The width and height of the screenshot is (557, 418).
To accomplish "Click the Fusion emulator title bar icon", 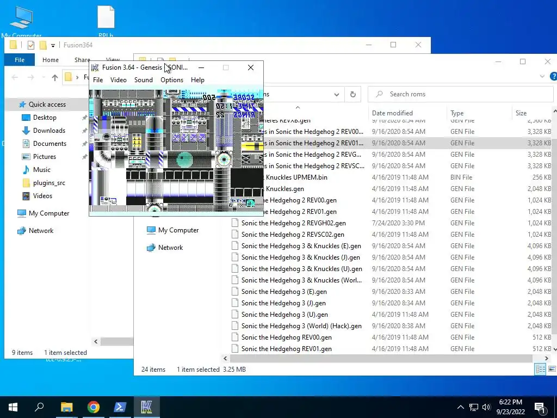I will (95, 67).
